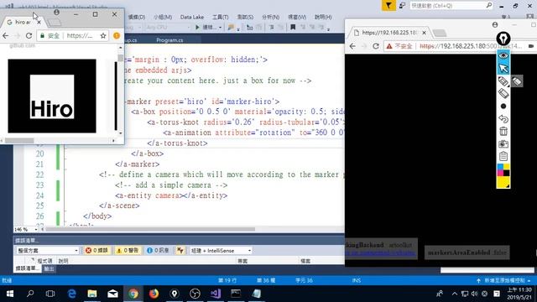Click the secure lock icon in Hiro window
The height and width of the screenshot is (302, 537).
[x=43, y=35]
